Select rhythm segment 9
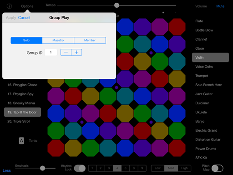 point(142,168)
